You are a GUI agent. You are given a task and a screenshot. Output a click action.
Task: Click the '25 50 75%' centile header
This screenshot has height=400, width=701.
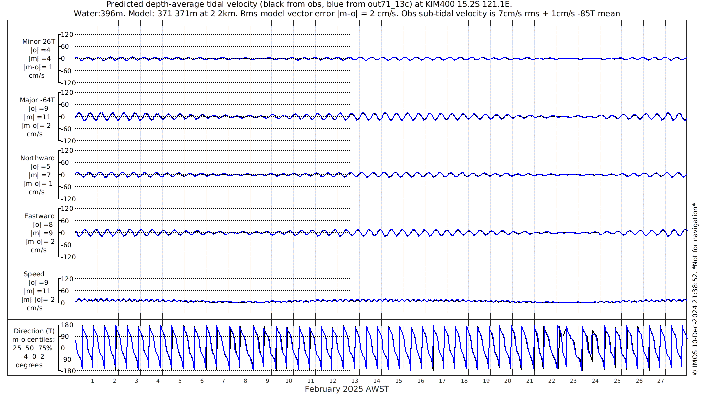click(x=33, y=347)
